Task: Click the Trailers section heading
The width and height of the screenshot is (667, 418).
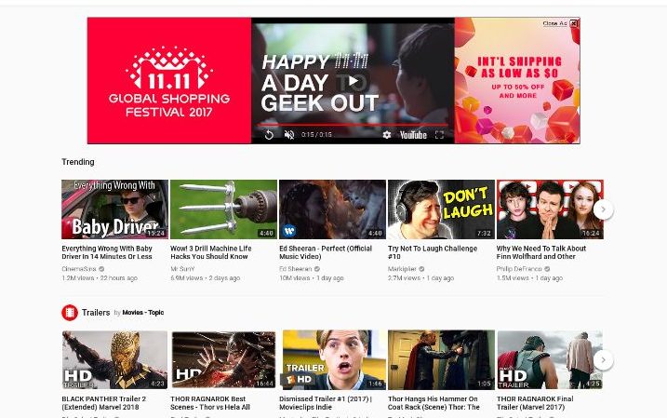Action: click(x=96, y=313)
